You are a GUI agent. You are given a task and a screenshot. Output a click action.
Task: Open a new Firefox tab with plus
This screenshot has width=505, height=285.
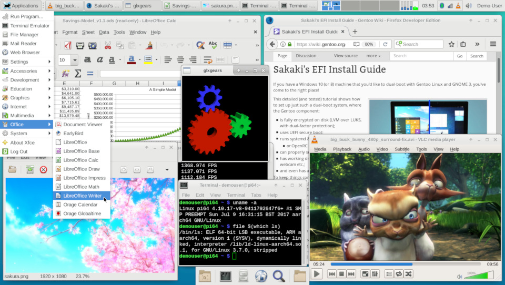tap(355, 32)
